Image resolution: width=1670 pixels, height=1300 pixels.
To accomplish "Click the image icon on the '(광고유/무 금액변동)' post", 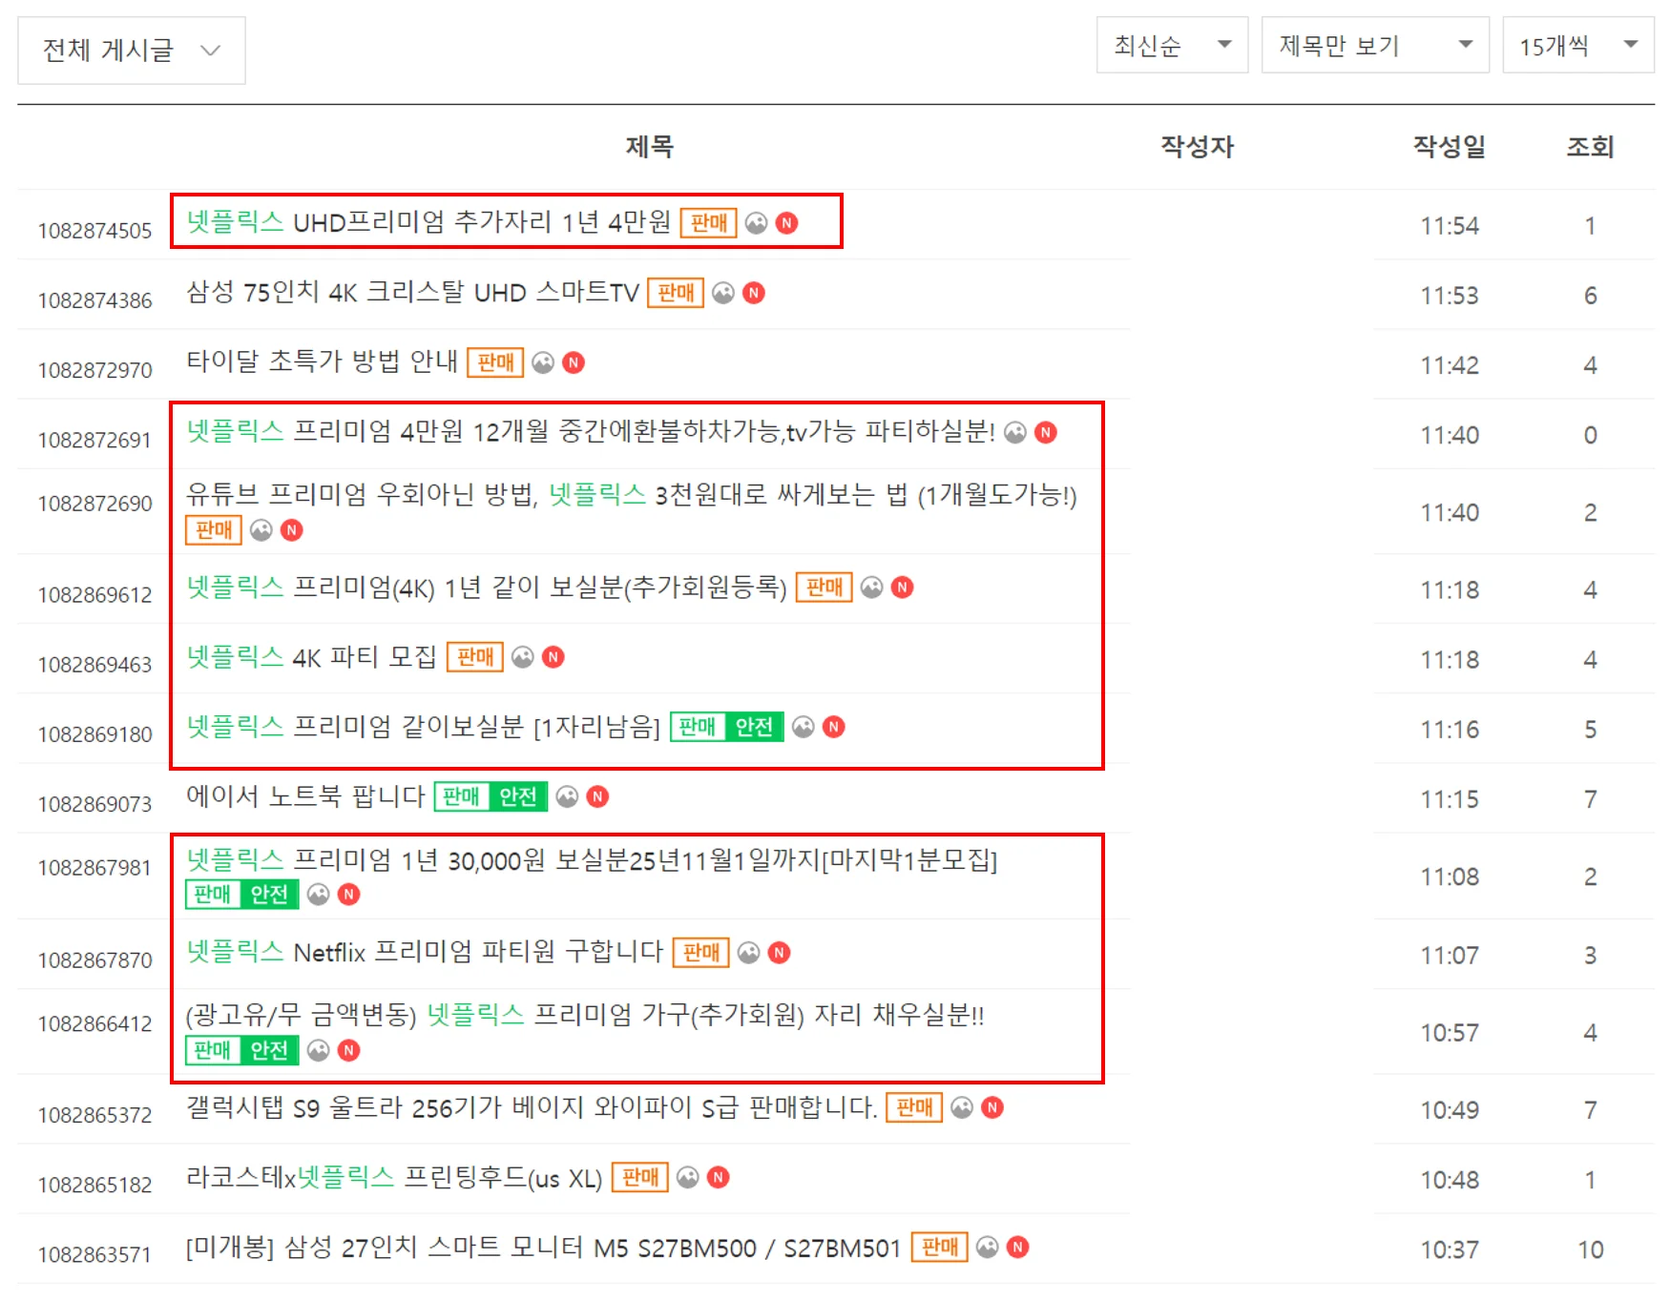I will tap(319, 1050).
